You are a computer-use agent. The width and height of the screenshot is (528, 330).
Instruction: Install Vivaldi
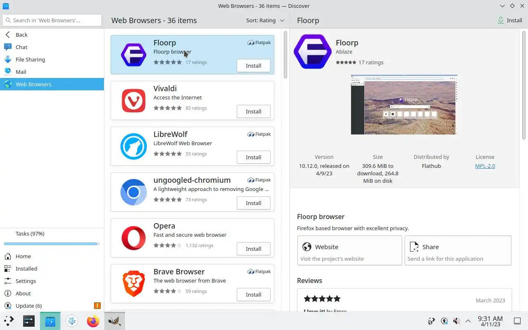[x=254, y=111]
